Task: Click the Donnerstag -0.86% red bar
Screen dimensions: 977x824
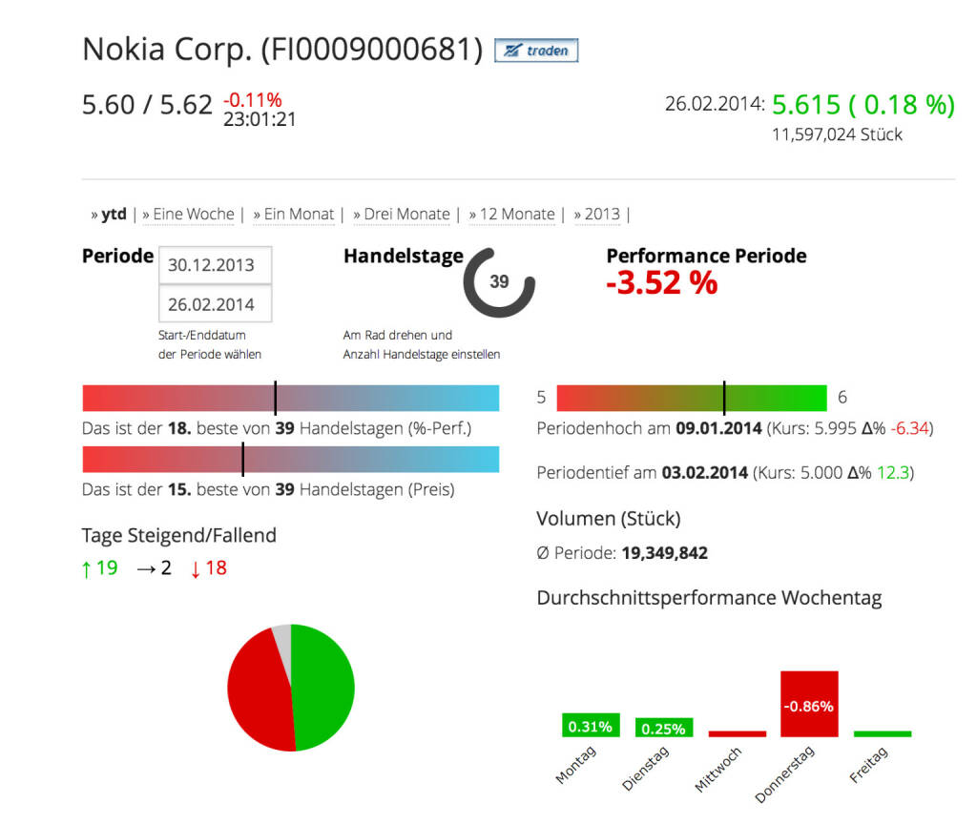Action: (809, 704)
